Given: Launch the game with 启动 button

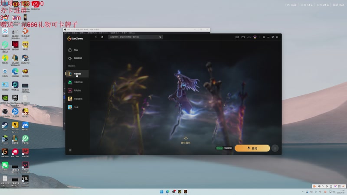Looking at the screenshot, I should coord(252,148).
